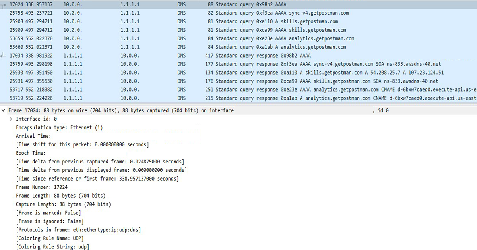
Task: Select packet 53719 response 0xa1ab CNAME
Action: point(238,98)
